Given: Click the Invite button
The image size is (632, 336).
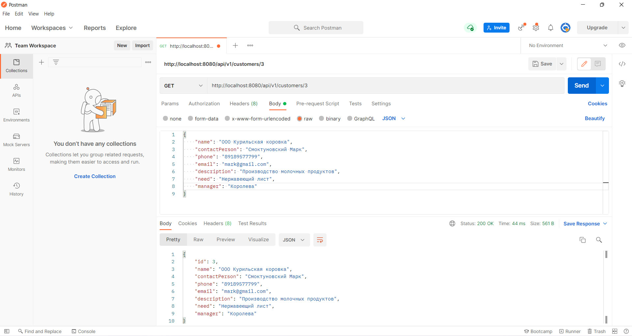Looking at the screenshot, I should tap(496, 28).
